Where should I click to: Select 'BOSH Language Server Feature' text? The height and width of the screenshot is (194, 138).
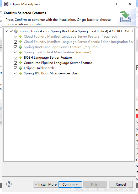coord(48,58)
